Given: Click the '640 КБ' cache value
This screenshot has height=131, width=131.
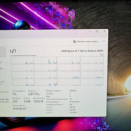Looking at the screenshot, I should click(73, 107).
